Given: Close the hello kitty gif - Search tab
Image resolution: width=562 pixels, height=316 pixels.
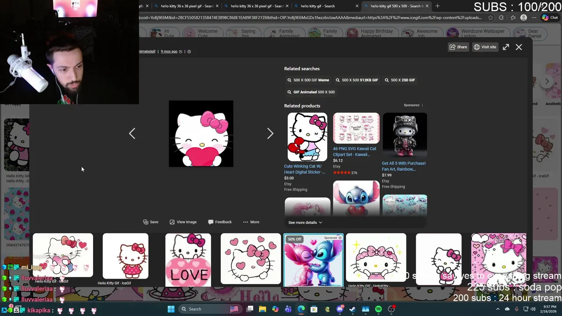Looking at the screenshot, I should click(357, 6).
